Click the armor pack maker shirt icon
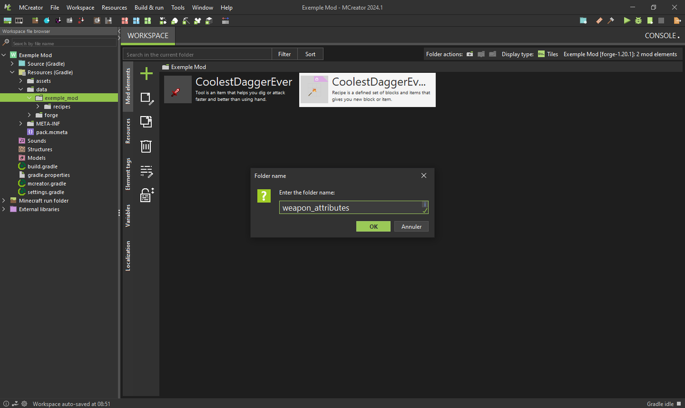This screenshot has height=408, width=685. pyautogui.click(x=197, y=21)
